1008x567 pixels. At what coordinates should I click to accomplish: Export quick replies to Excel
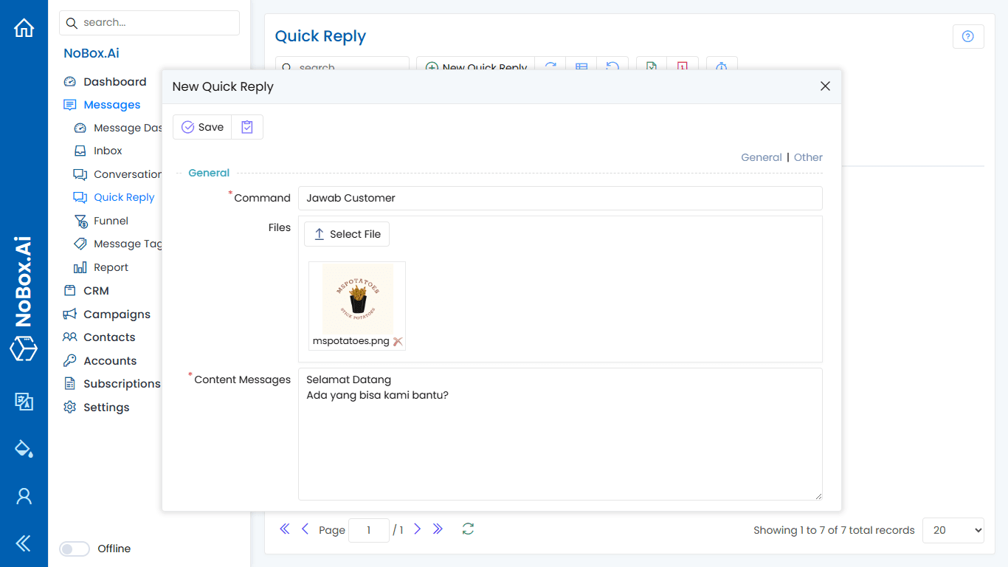650,67
